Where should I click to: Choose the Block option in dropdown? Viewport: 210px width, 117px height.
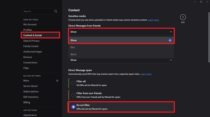pyautogui.click(x=121, y=54)
